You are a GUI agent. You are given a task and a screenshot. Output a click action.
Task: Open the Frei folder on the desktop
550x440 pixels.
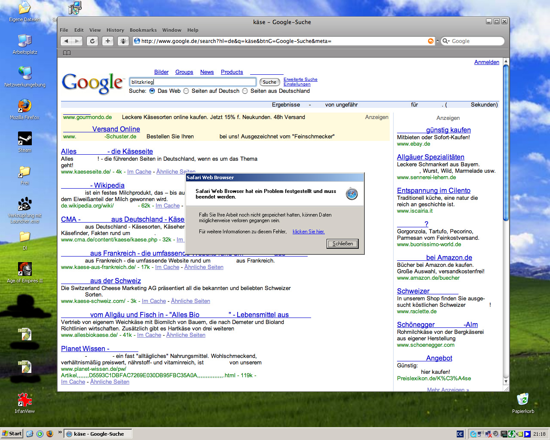tap(24, 175)
